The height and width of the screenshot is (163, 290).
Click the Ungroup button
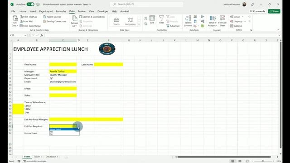(x=237, y=21)
